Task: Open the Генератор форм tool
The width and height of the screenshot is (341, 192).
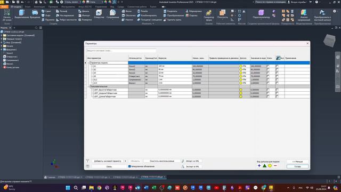Action: click(x=209, y=15)
